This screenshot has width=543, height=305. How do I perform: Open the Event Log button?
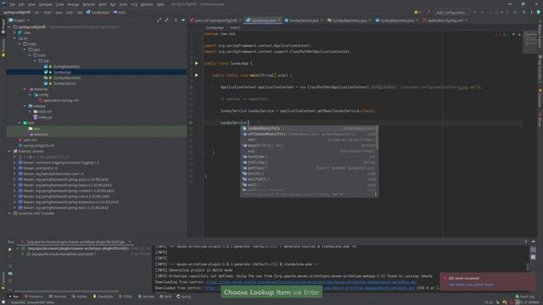[x=525, y=297]
